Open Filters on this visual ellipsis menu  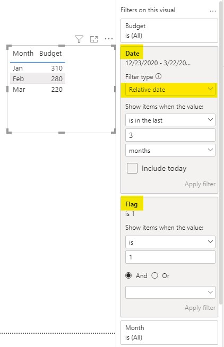tap(213, 11)
